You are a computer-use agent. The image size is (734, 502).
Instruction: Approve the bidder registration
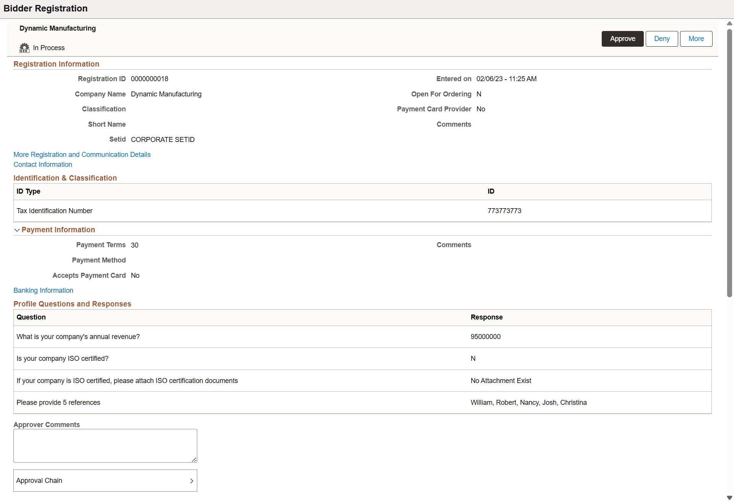pos(622,38)
